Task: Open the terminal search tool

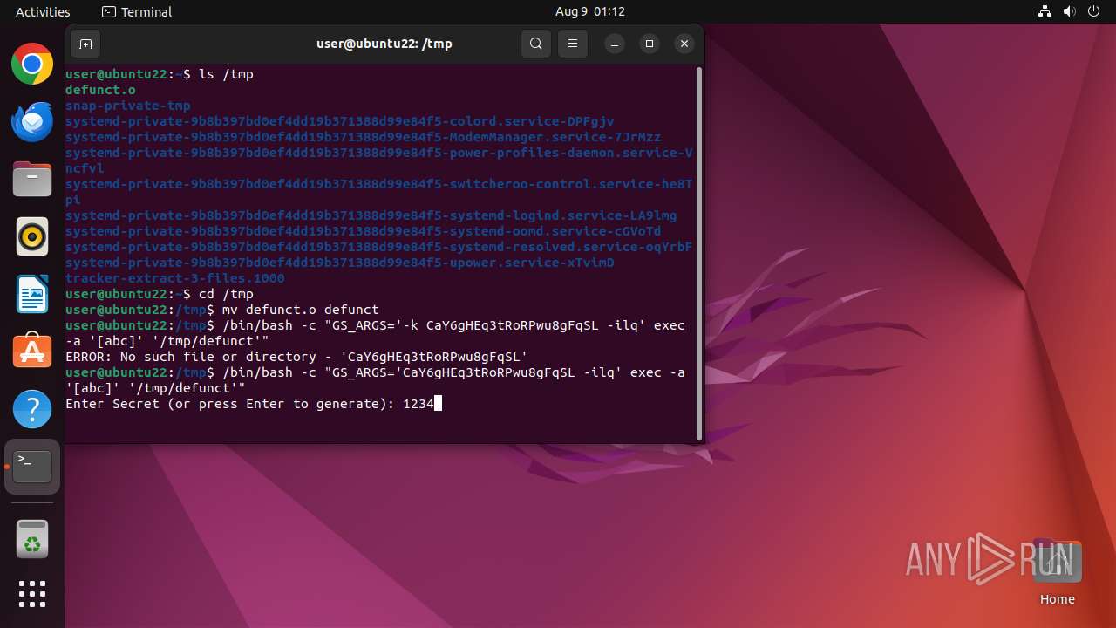Action: tap(536, 44)
